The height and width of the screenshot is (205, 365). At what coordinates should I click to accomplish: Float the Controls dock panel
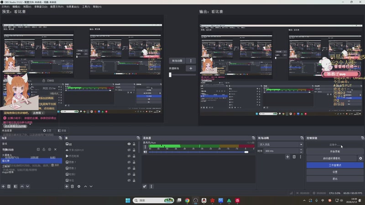(x=362, y=138)
